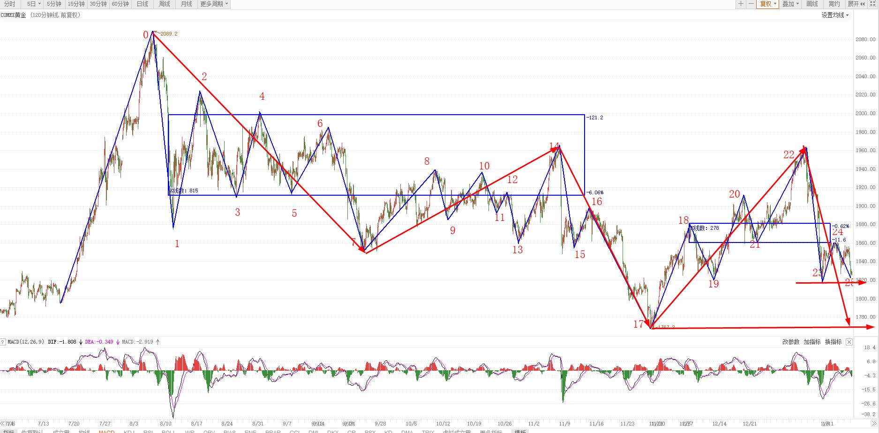The image size is (879, 433).
Task: Click the K线数: 278 label
Action: 704,228
